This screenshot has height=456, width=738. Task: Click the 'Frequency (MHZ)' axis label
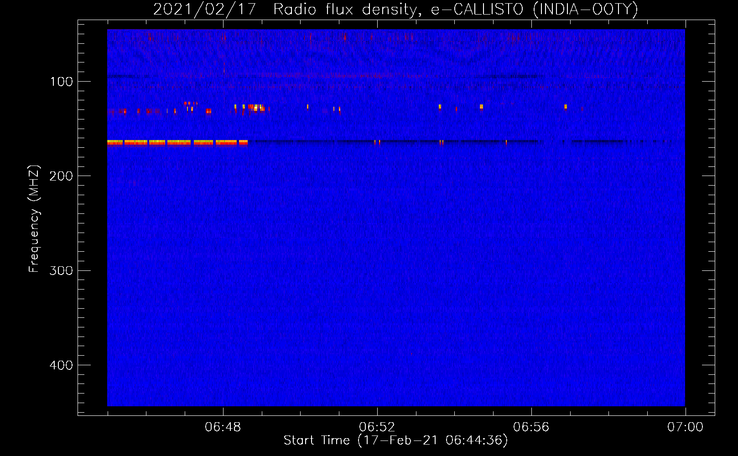pyautogui.click(x=34, y=219)
